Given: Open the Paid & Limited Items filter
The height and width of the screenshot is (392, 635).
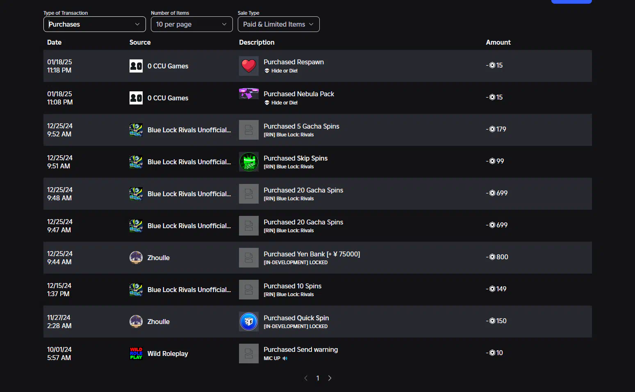Looking at the screenshot, I should 278,24.
